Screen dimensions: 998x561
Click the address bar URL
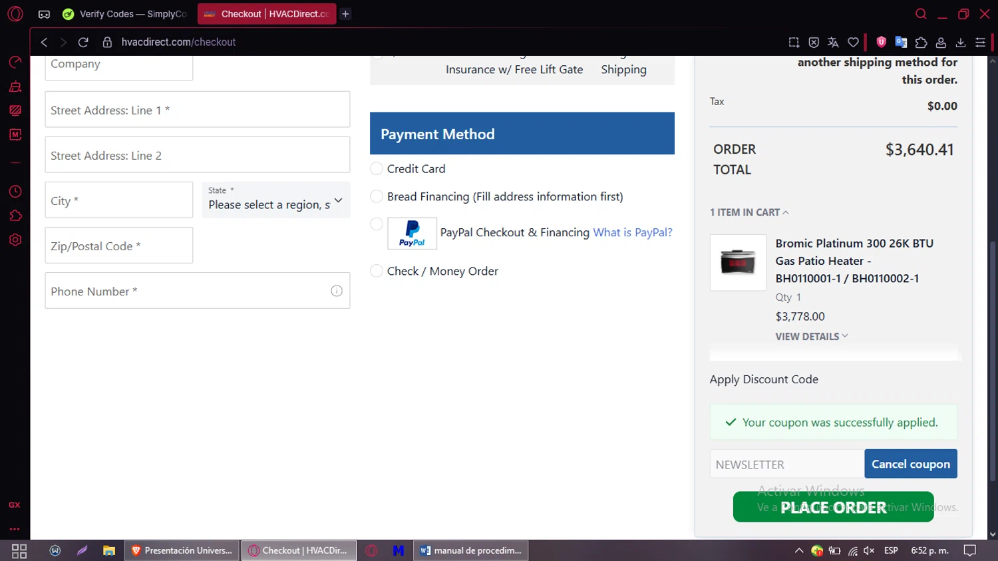click(178, 42)
